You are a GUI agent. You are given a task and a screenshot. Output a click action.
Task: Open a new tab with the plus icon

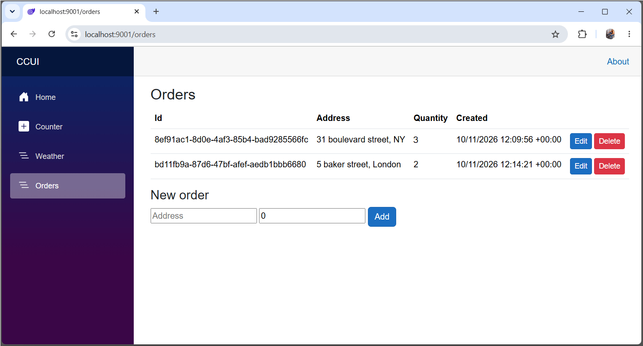pos(156,11)
